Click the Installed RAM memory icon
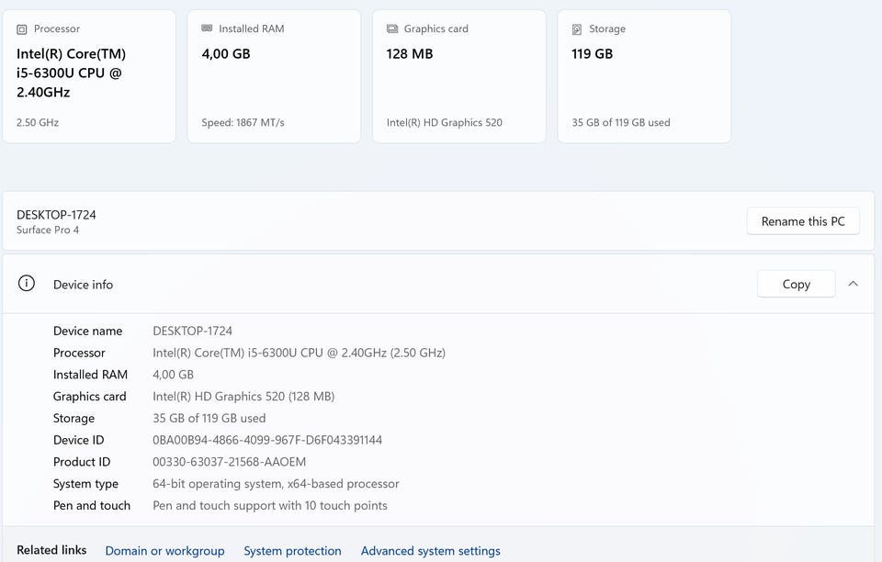Viewport: 882px width, 562px height. click(207, 28)
